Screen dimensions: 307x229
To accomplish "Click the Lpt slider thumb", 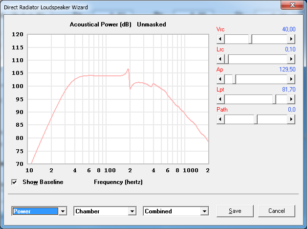I will point(274,99).
